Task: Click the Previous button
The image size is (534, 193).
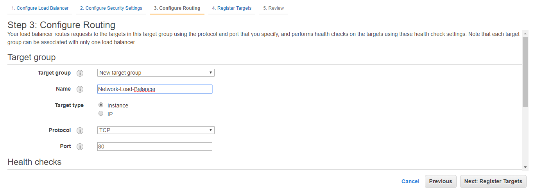Action: tap(441, 181)
